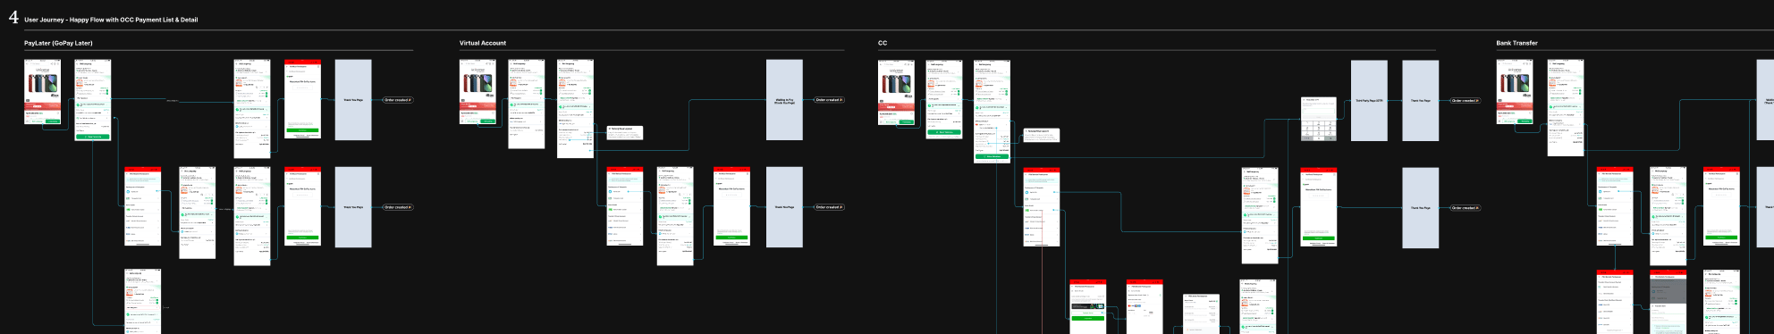Select payment method list screen in CC flow
1774x334 pixels.
[x=1042, y=207]
